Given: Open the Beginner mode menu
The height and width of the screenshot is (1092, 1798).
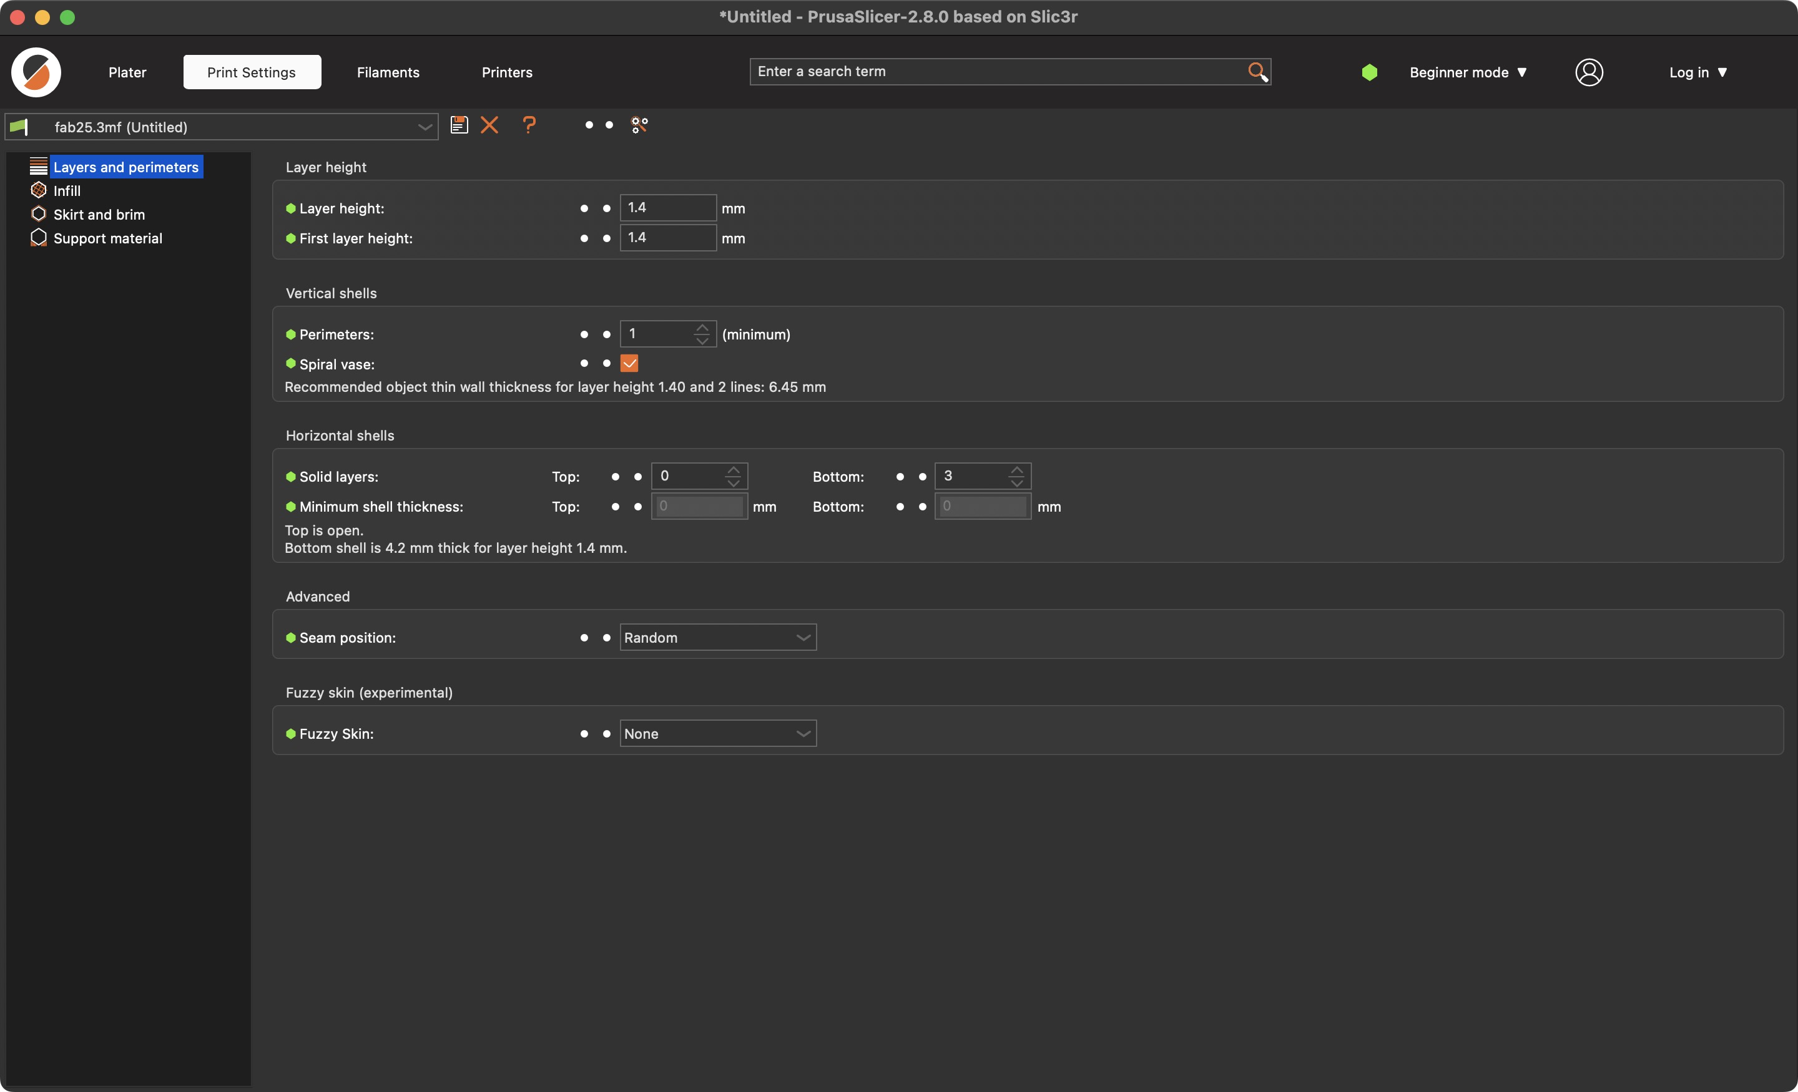Looking at the screenshot, I should pyautogui.click(x=1468, y=72).
